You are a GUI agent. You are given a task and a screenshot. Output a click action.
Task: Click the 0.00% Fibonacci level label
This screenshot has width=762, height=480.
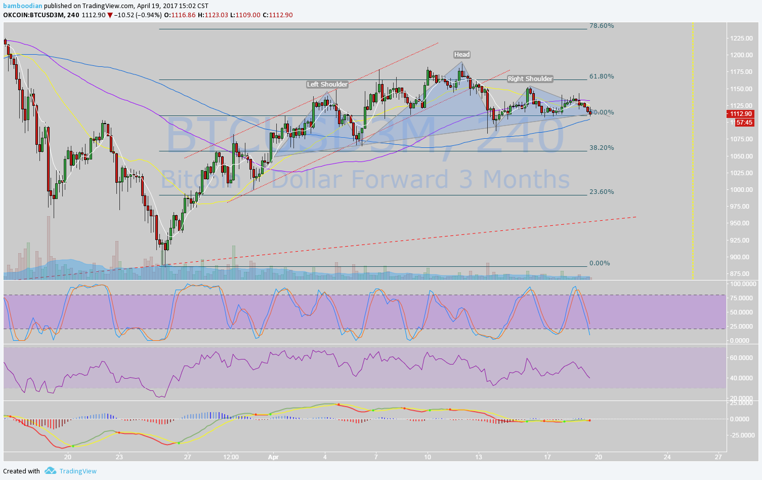click(x=600, y=263)
